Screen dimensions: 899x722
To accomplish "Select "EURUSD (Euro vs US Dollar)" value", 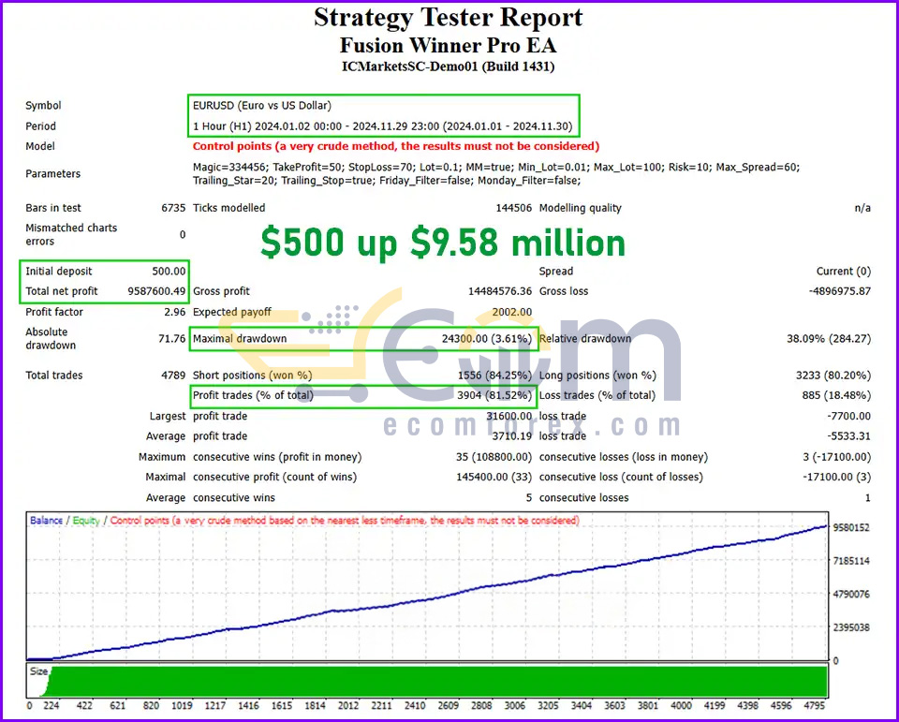I will [262, 106].
